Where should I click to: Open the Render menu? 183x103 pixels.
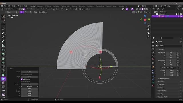[x=14, y=6]
